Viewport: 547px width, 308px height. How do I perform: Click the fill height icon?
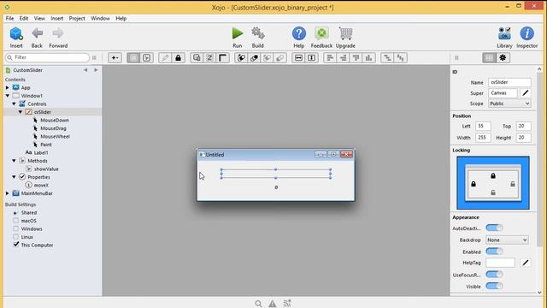point(311,58)
